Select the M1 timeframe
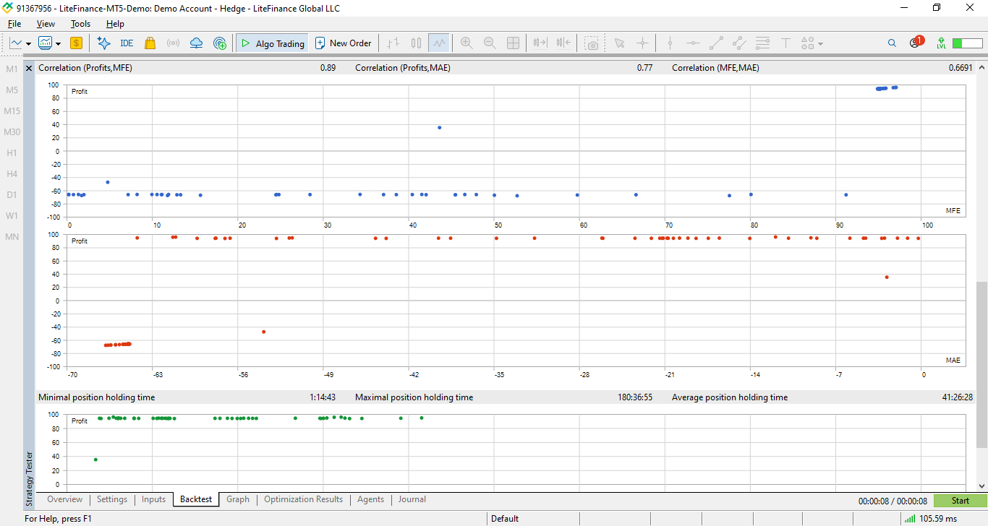 12,69
